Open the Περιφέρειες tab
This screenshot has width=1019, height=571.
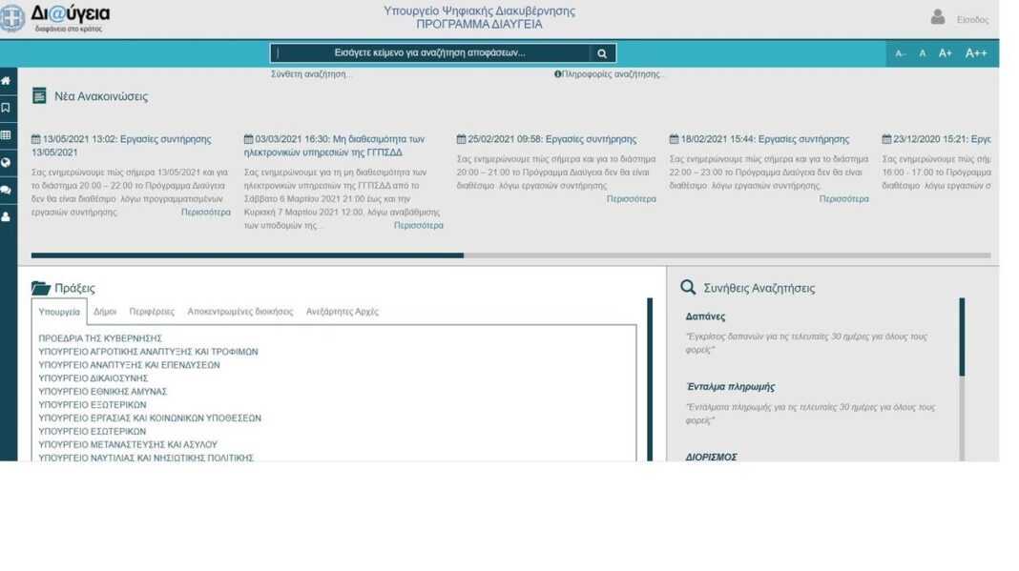[x=152, y=312]
